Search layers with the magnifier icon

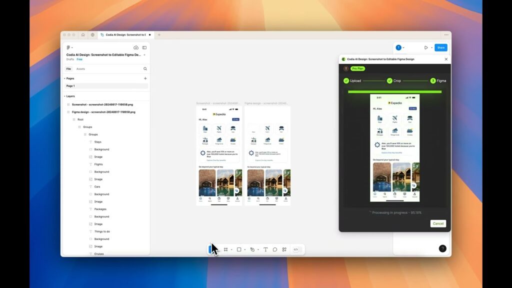[x=145, y=69]
